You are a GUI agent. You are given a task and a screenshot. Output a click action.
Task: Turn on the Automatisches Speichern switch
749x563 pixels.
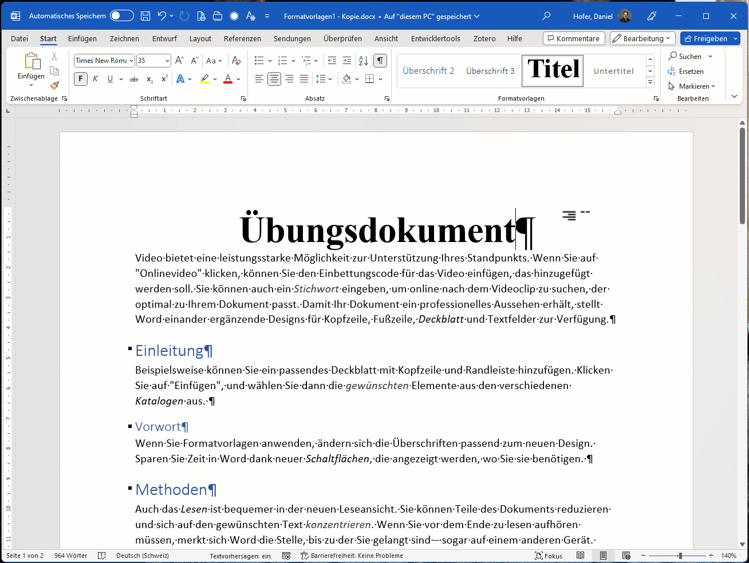(121, 16)
